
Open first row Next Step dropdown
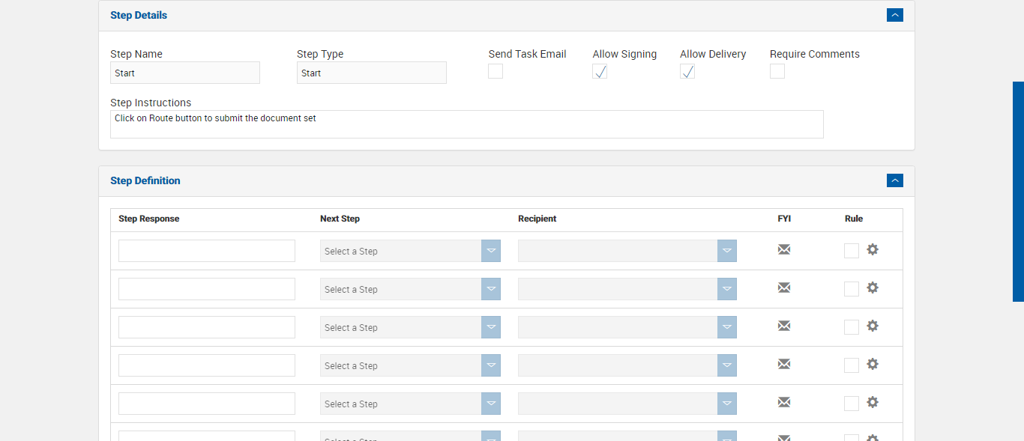pyautogui.click(x=410, y=251)
